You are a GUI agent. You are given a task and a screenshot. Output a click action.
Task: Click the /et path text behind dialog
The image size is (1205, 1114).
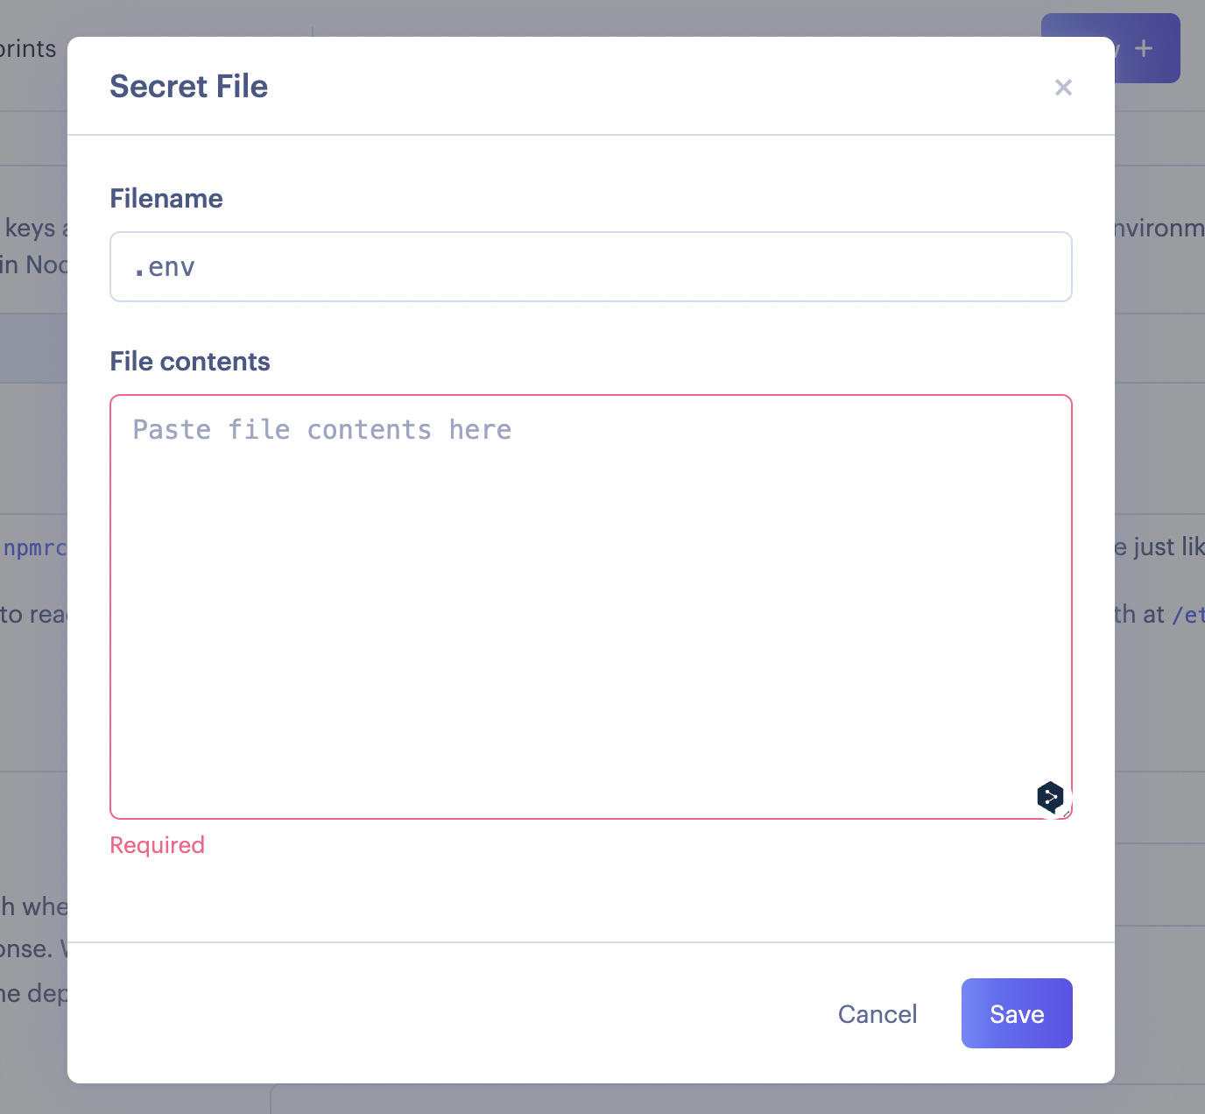click(x=1188, y=615)
